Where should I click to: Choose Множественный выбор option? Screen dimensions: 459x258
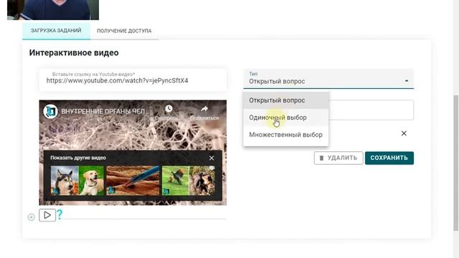coord(285,135)
